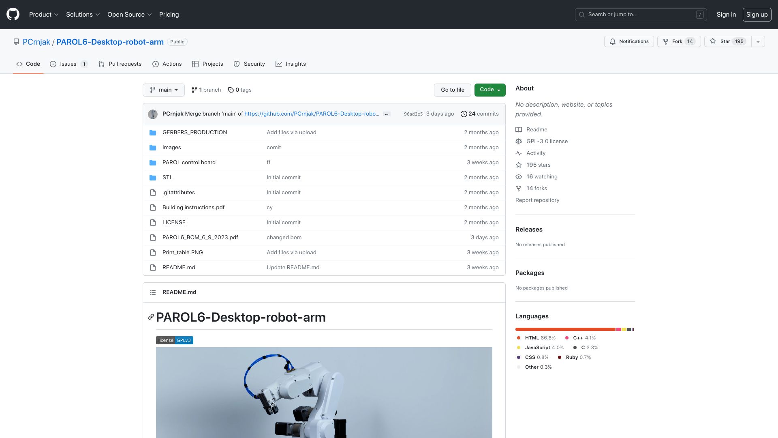This screenshot has width=778, height=438.
Task: Click the commit history clock icon
Action: coord(464,114)
